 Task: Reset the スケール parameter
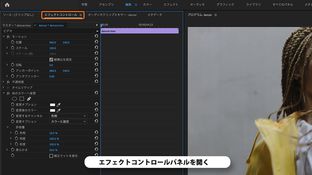click(x=96, y=47)
